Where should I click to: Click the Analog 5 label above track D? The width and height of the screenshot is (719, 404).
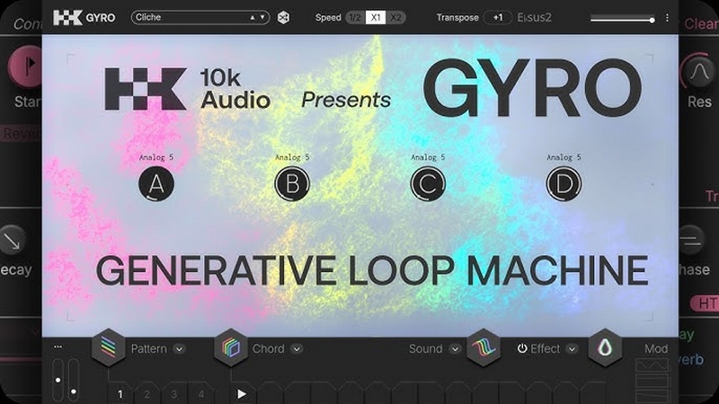(x=564, y=157)
